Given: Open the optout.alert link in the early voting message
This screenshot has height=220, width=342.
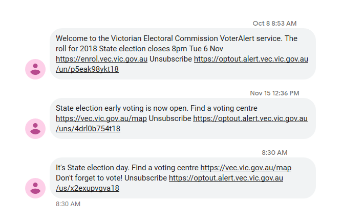Looking at the screenshot, I should click(250, 118).
